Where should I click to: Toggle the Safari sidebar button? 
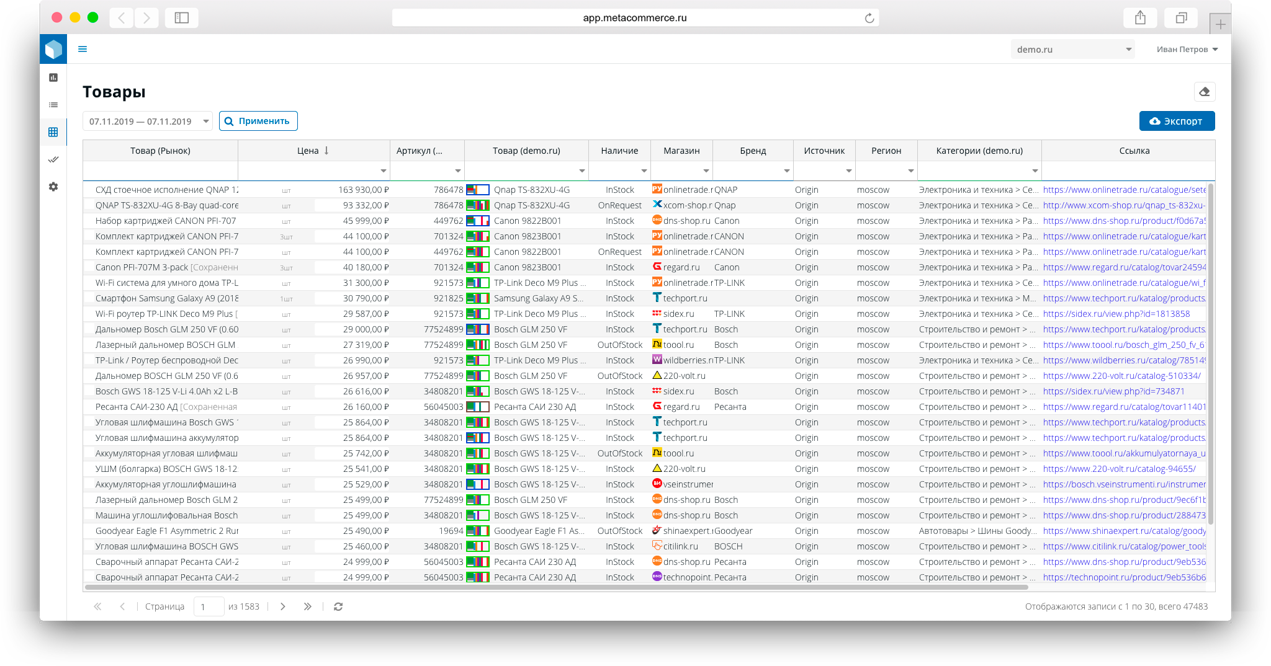[182, 18]
